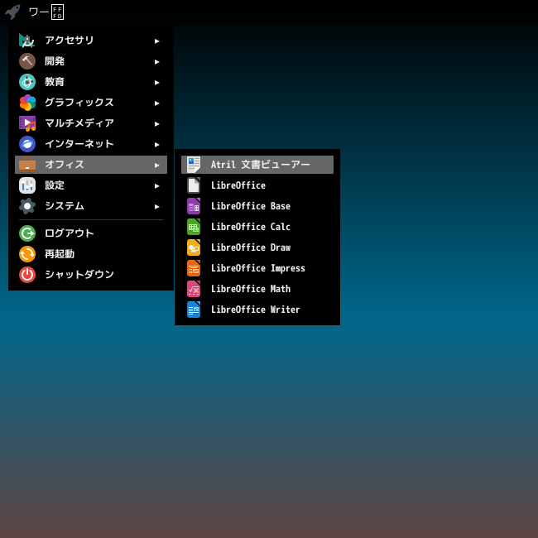Choose シャットダウン to power off
Image resolution: width=538 pixels, height=538 pixels.
coord(91,275)
